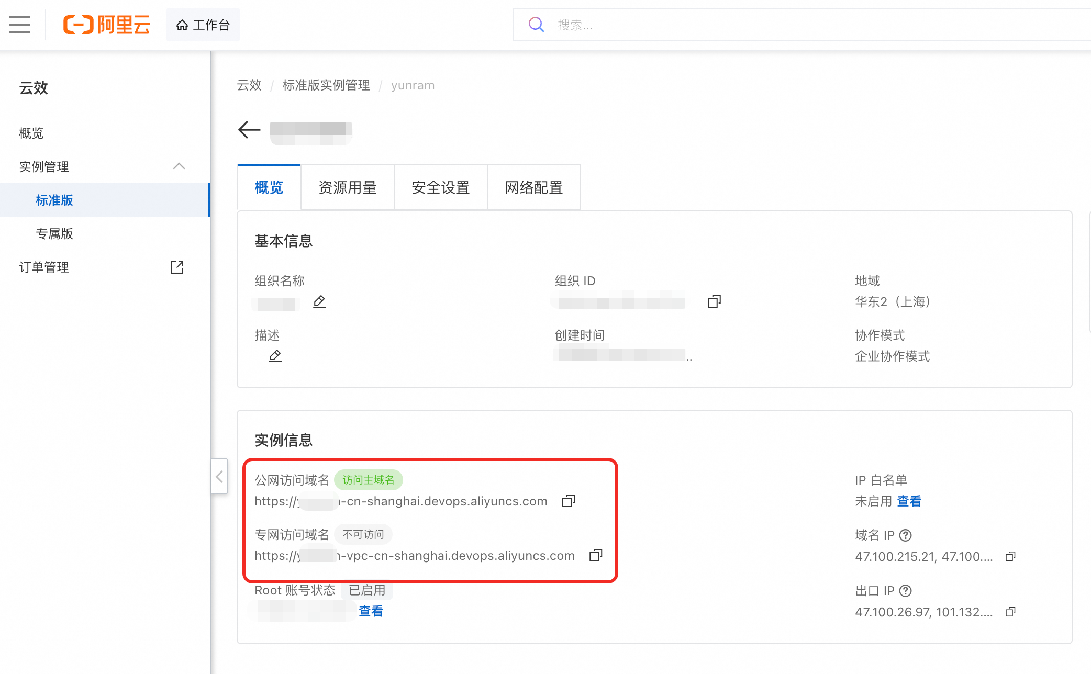Click 查看 link for IP whitelist

[x=909, y=501]
